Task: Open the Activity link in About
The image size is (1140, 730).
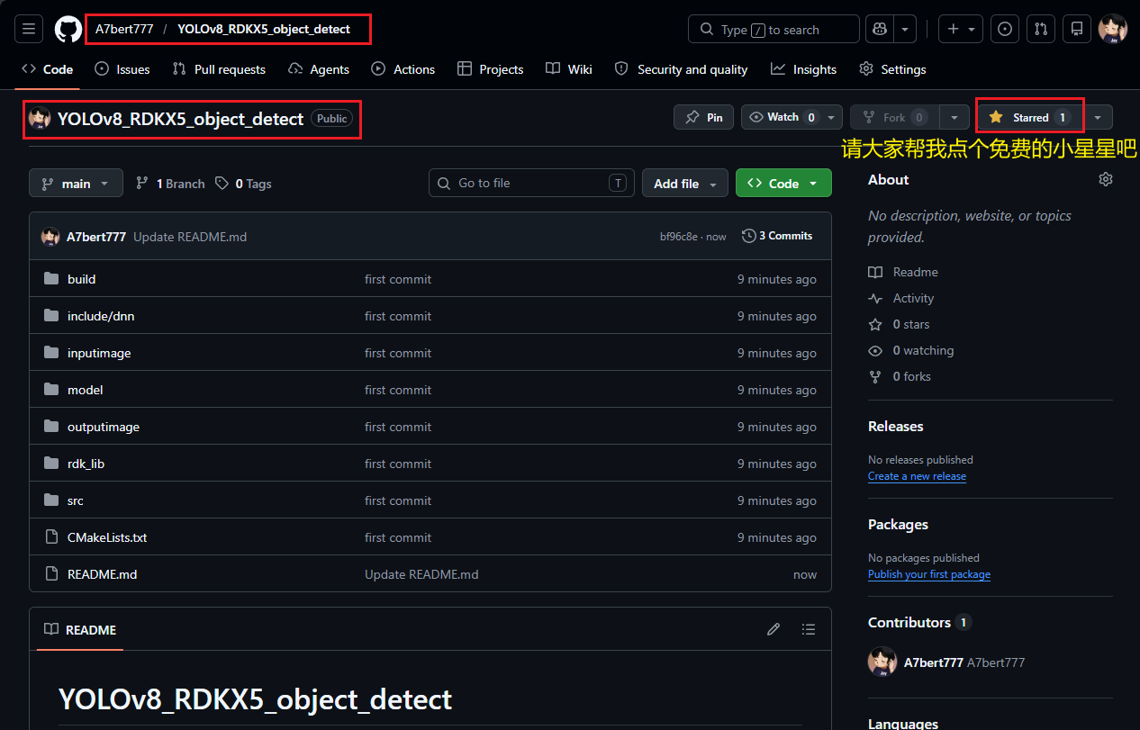Action: click(x=901, y=298)
